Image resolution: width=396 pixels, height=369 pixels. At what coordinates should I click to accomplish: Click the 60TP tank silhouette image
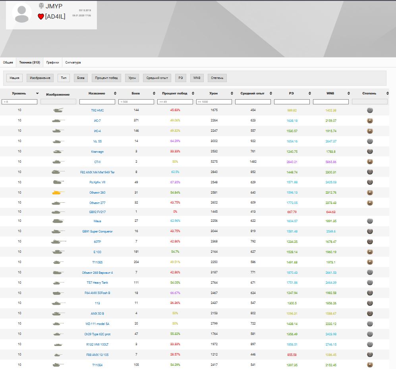[58, 242]
